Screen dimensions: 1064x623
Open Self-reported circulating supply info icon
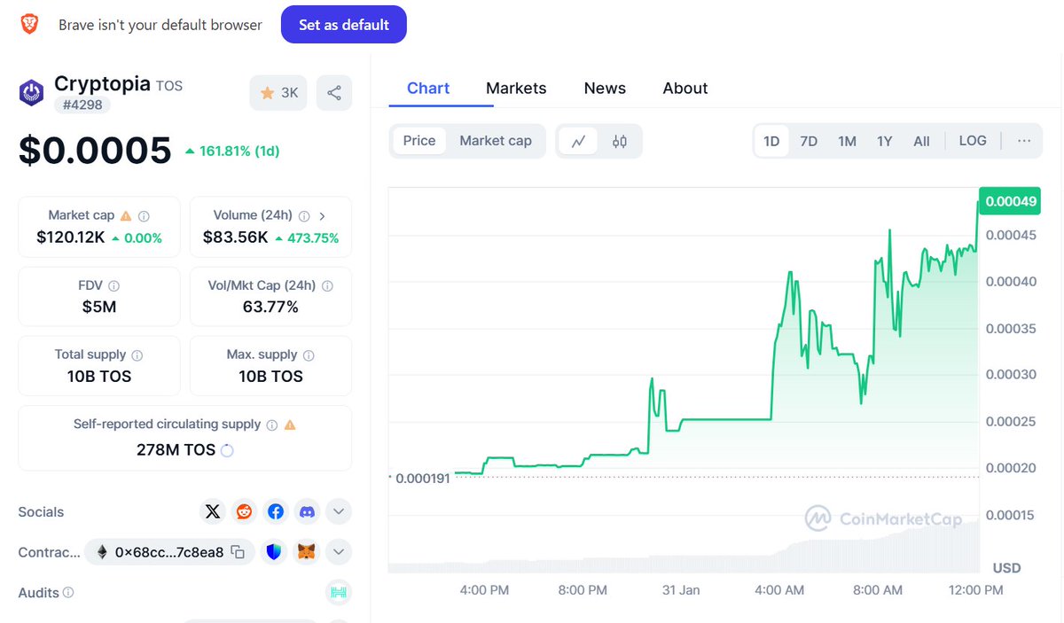pyautogui.click(x=272, y=424)
